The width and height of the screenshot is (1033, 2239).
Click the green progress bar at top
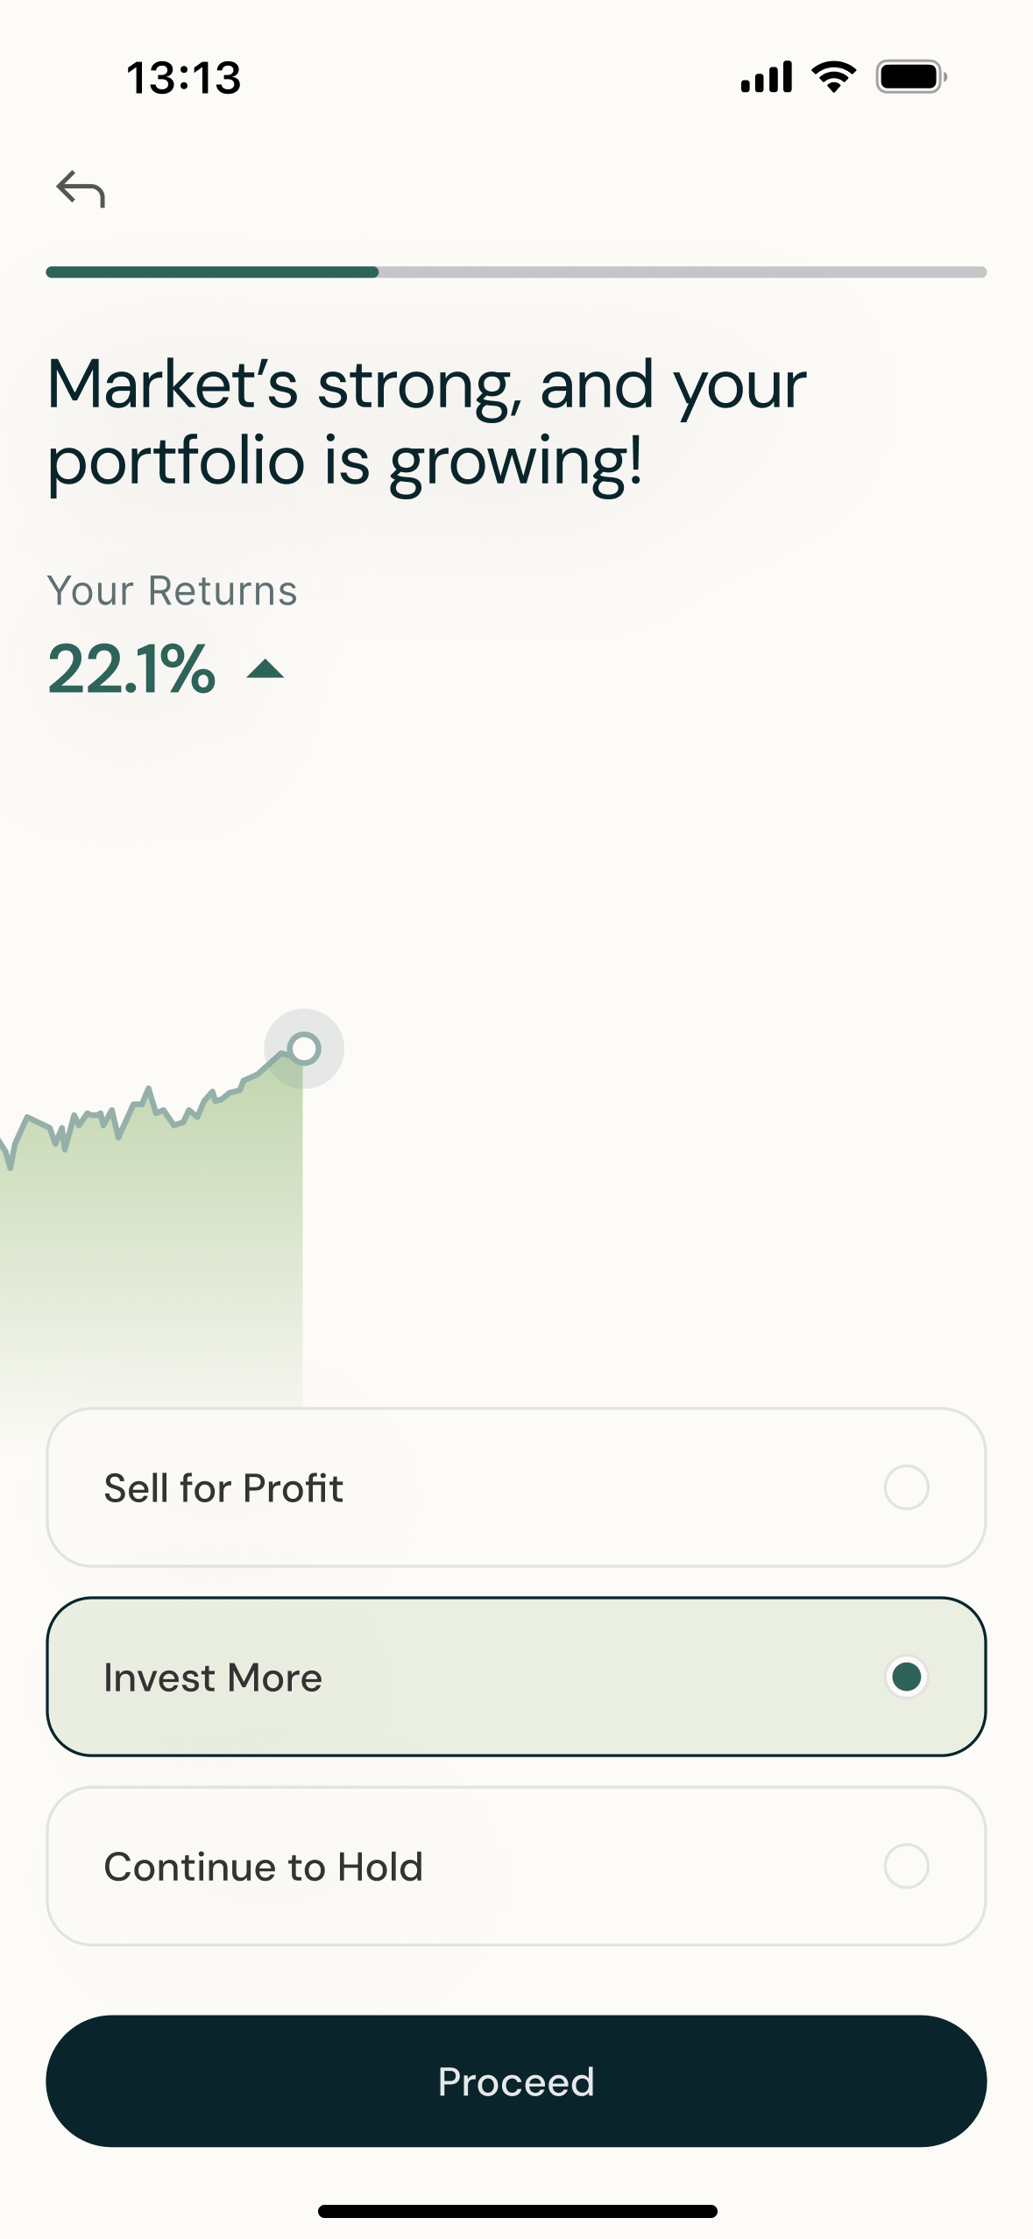(212, 272)
